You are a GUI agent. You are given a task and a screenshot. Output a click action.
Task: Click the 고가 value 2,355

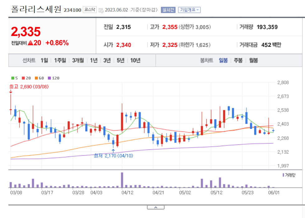point(170,27)
